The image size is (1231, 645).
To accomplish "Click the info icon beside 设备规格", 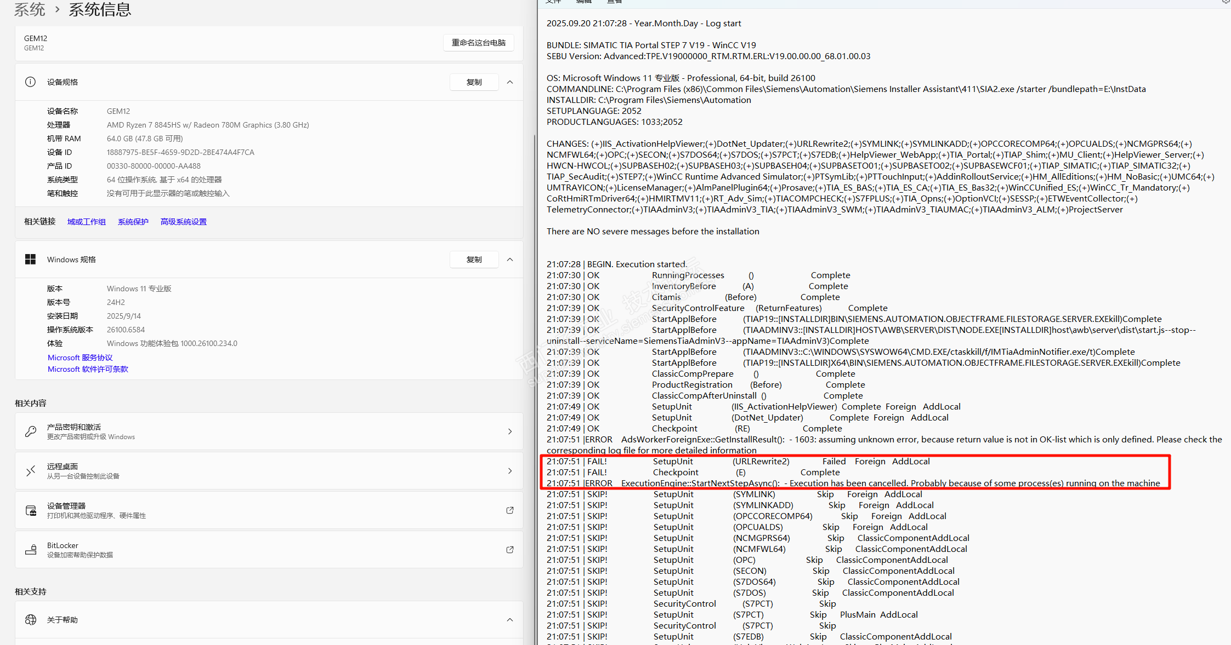I will (x=30, y=82).
